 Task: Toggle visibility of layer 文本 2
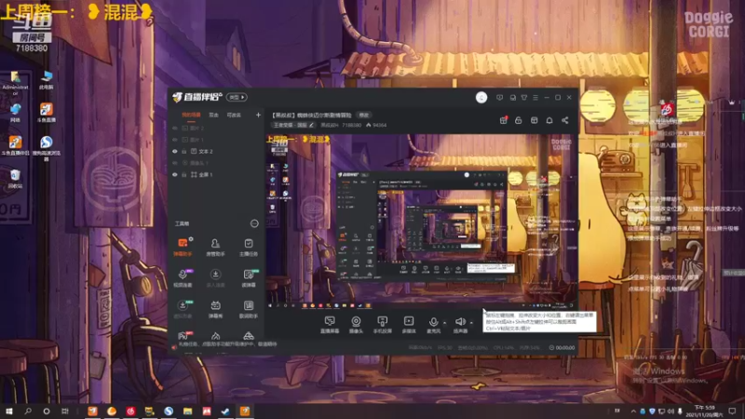pos(175,152)
